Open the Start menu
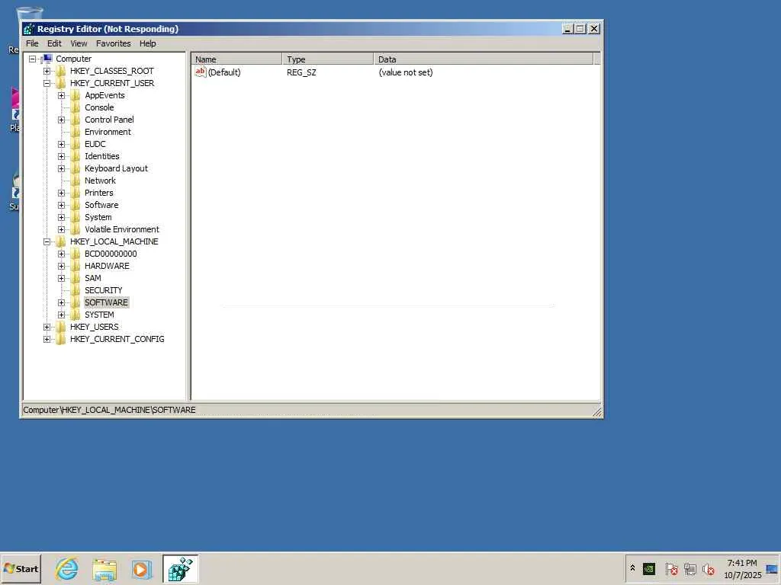The height and width of the screenshot is (585, 781). point(21,568)
